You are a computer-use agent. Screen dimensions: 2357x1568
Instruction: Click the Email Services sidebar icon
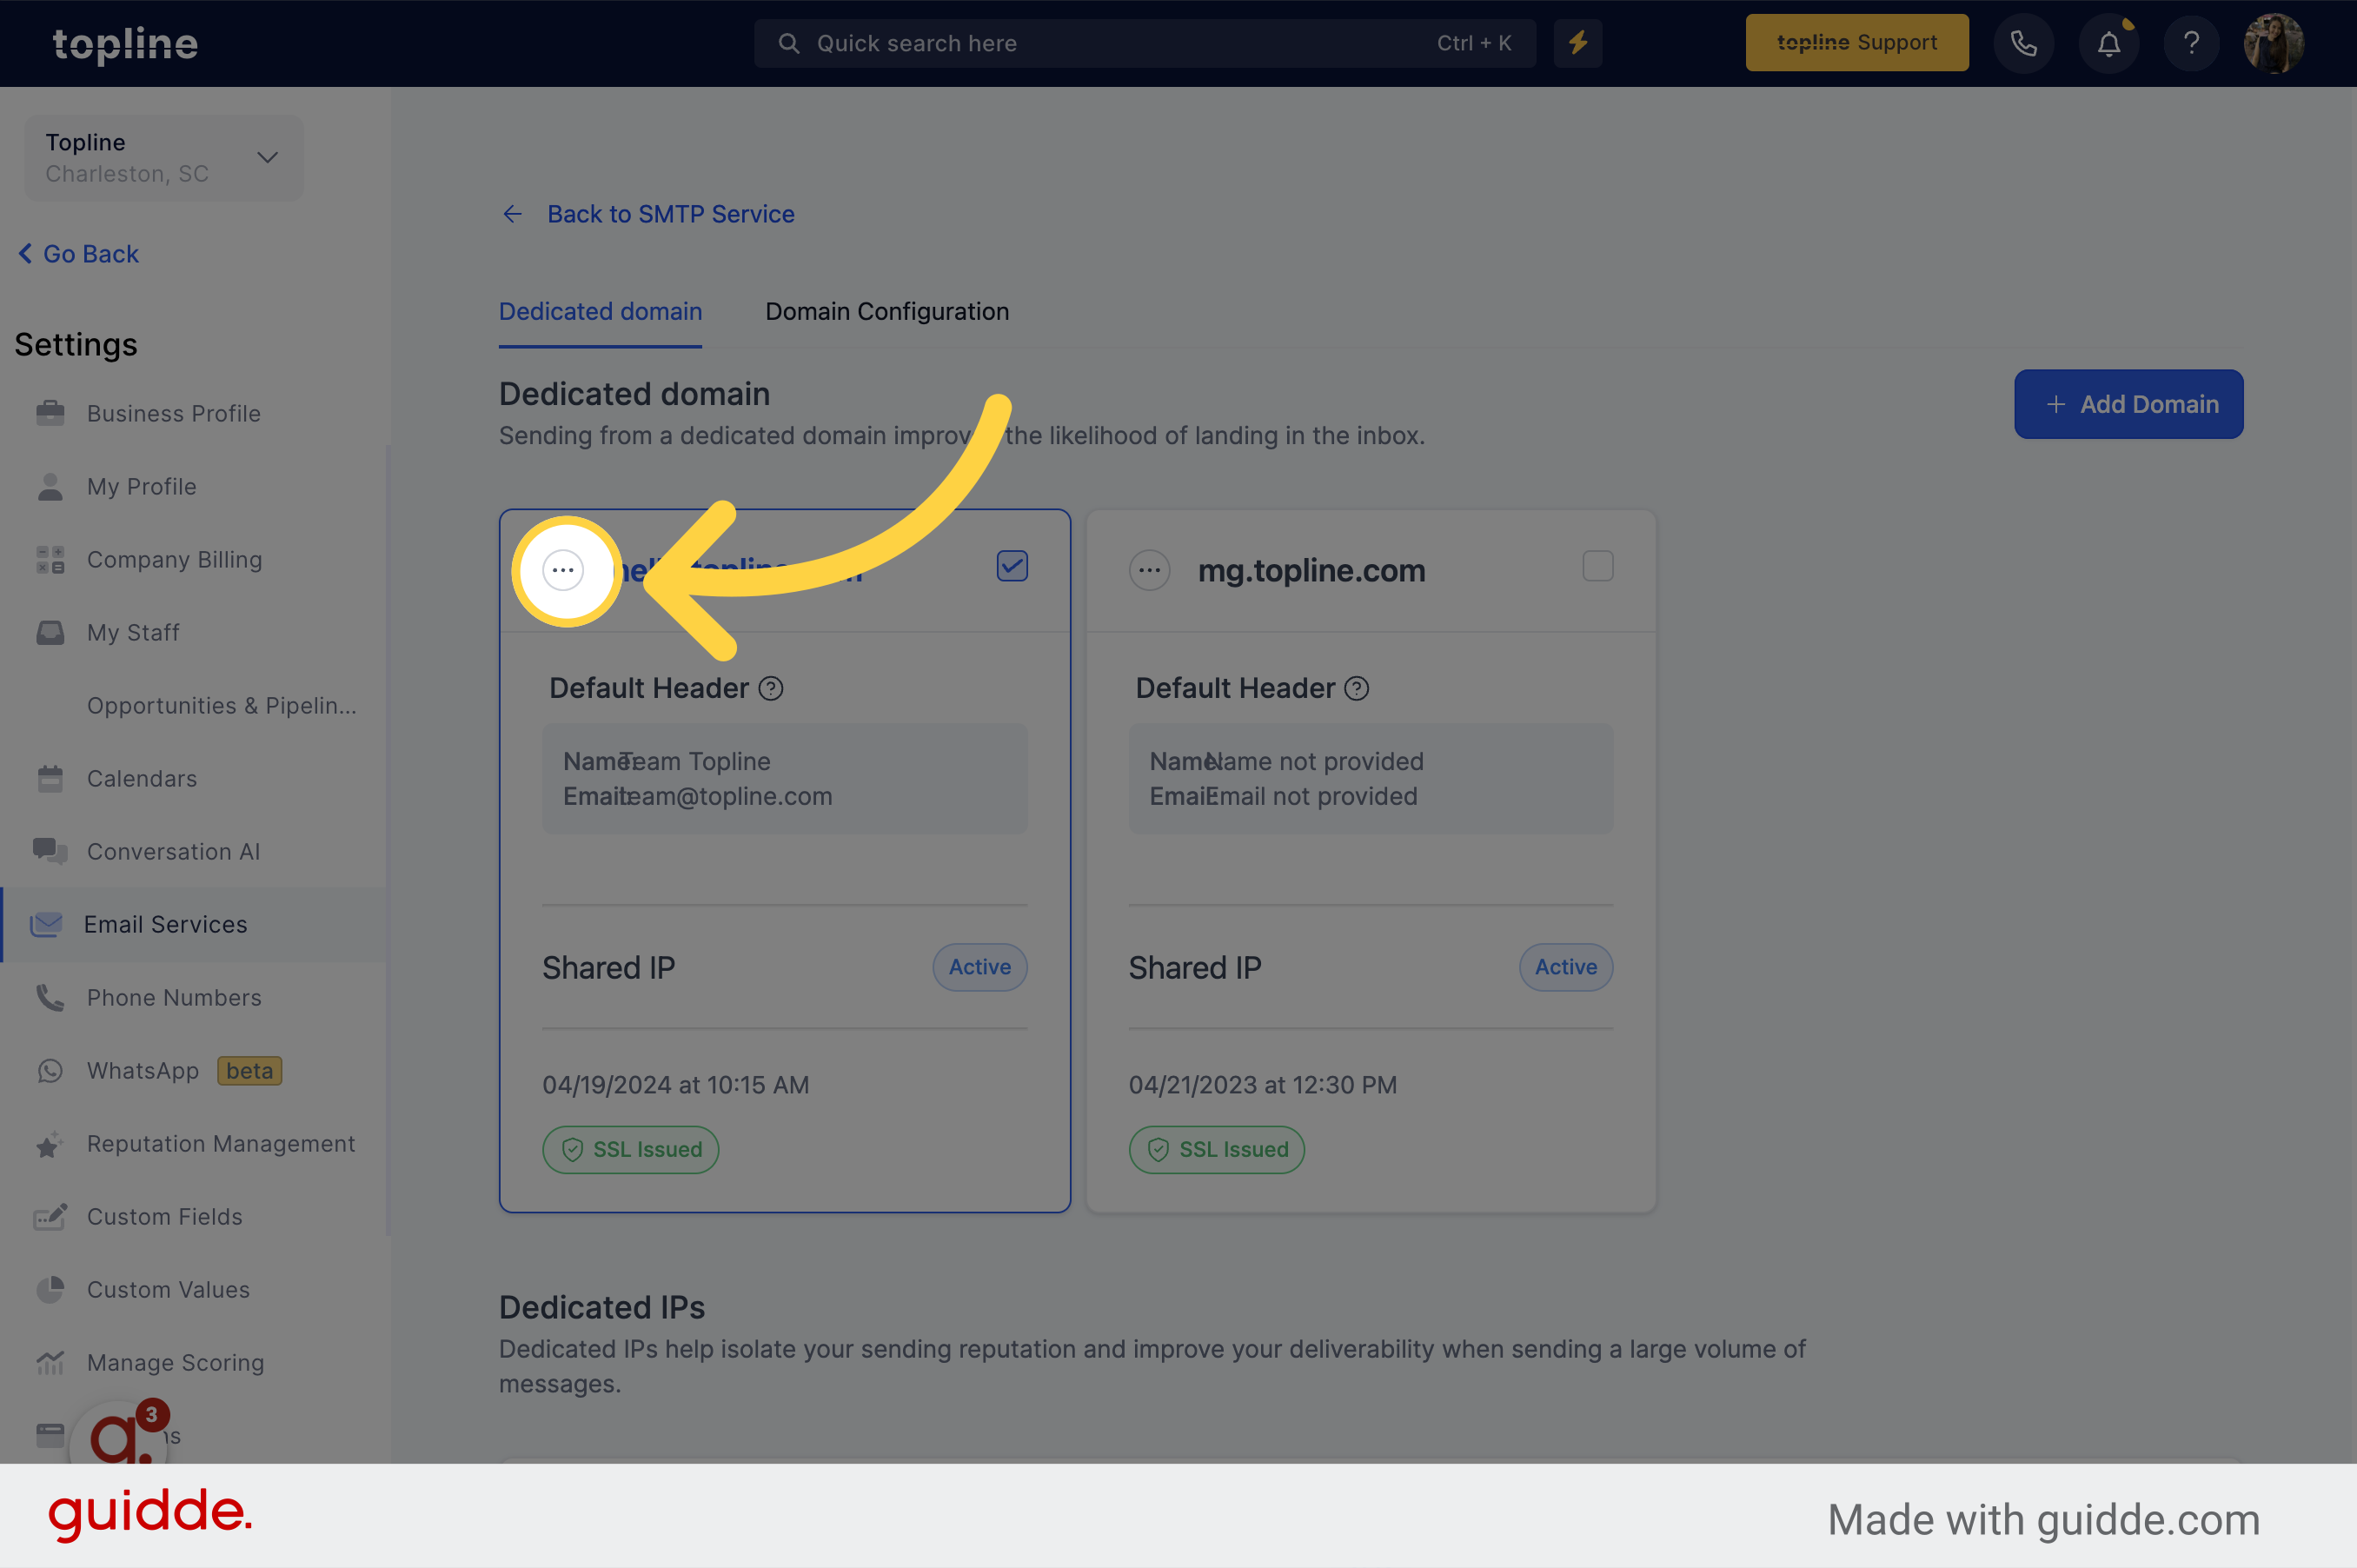pyautogui.click(x=45, y=922)
